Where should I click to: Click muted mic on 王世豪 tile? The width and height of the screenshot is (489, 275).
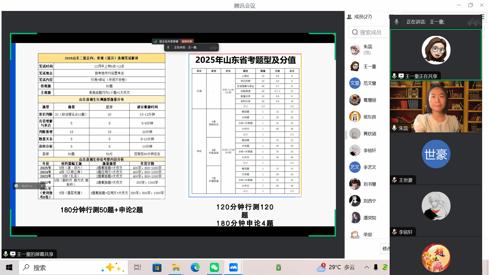pyautogui.click(x=395, y=180)
